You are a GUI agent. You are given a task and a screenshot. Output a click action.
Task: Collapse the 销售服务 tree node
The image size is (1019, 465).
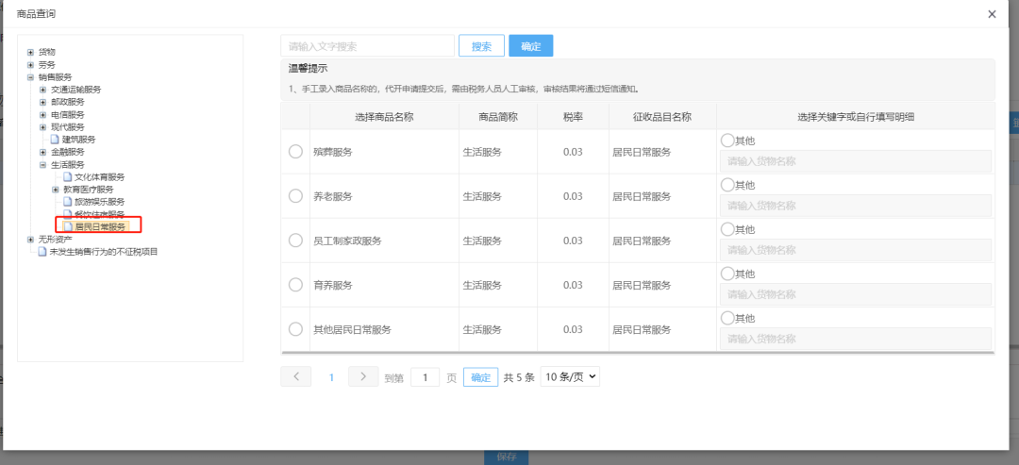(x=30, y=76)
